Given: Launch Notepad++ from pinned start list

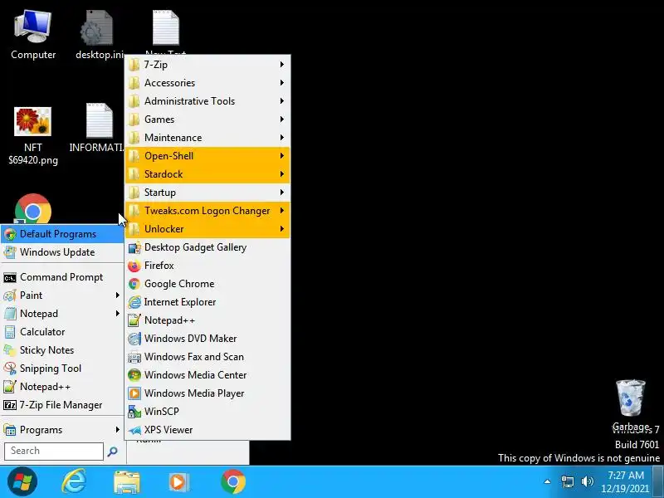Looking at the screenshot, I should click(62, 387).
